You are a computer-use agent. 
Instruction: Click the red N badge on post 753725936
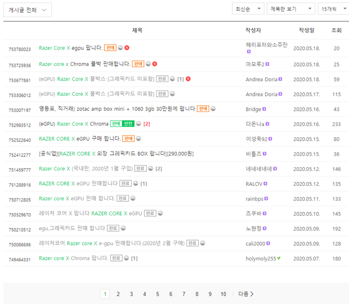[x=155, y=64]
